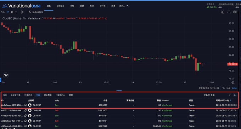
Task: Click the $85.2402 price cell
Action: (103, 110)
